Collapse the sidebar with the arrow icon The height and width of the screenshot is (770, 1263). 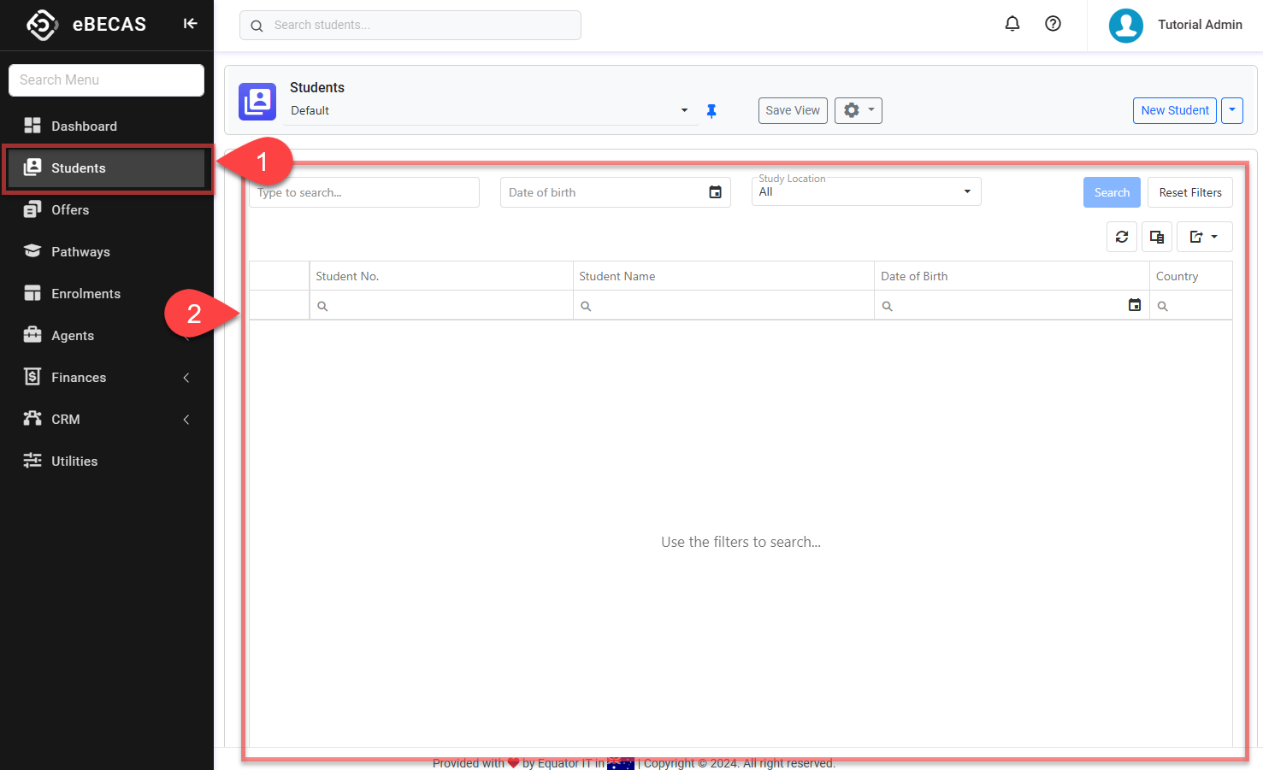click(x=190, y=24)
